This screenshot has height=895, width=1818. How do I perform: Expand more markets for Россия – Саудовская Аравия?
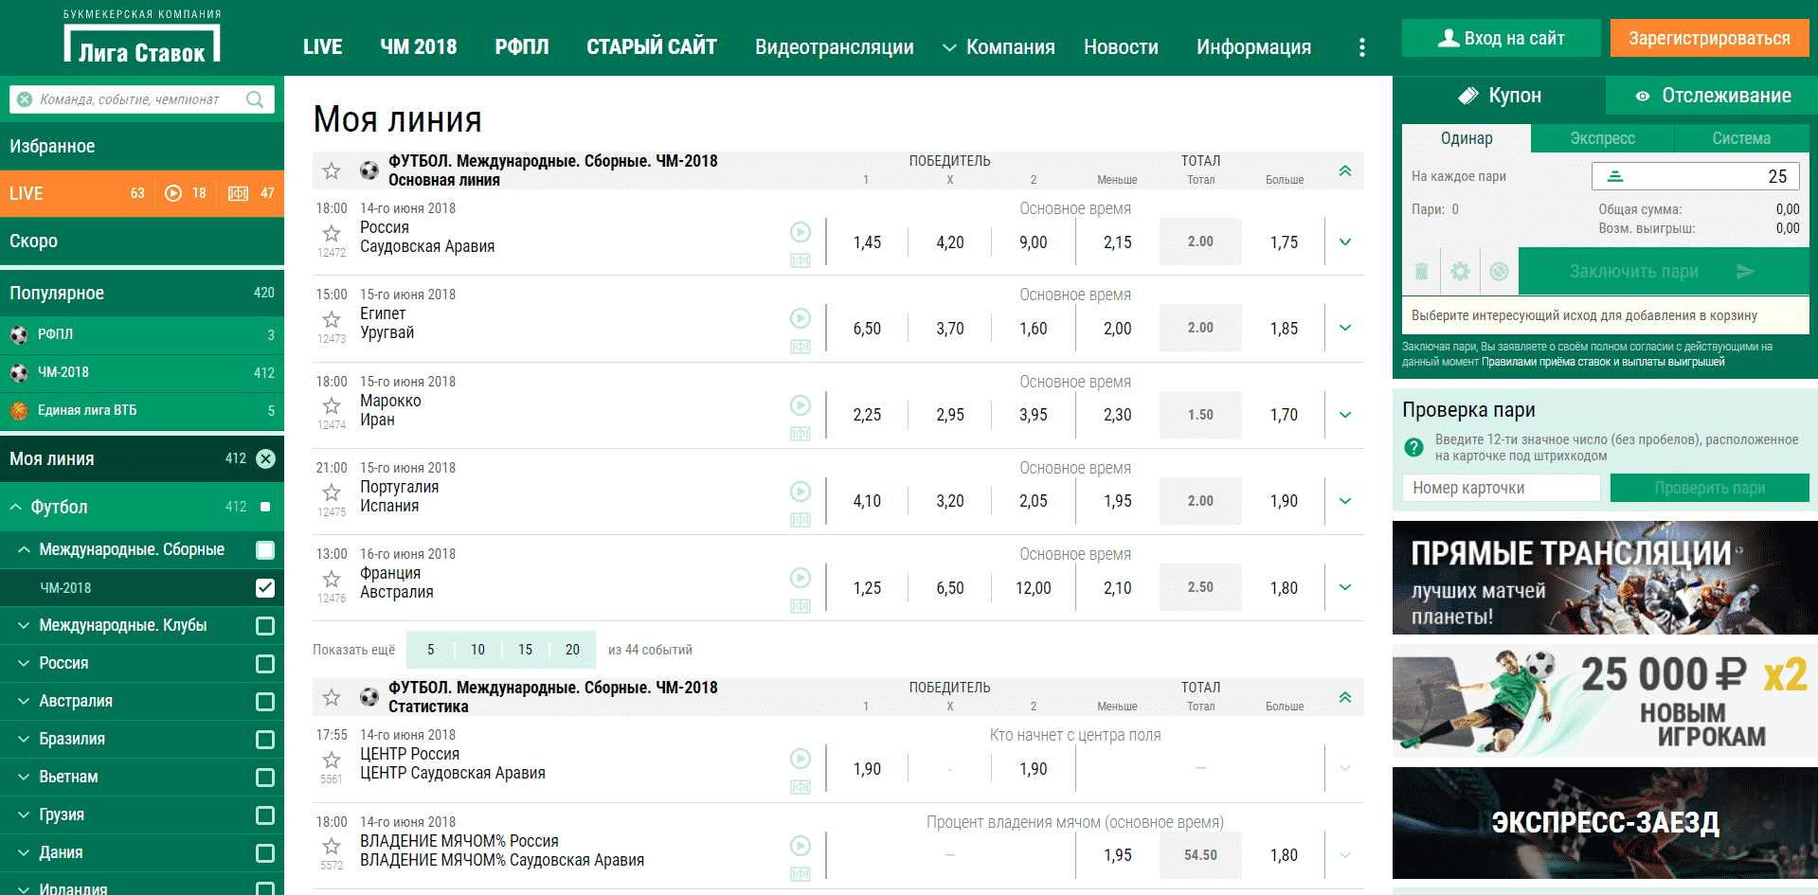pos(1345,242)
